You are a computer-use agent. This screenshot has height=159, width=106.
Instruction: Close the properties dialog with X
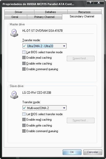tap(99, 3)
